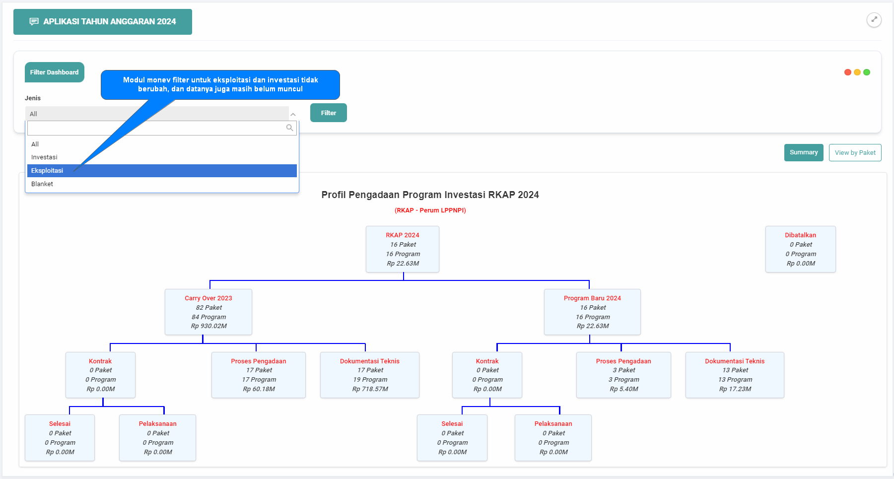The width and height of the screenshot is (894, 479).
Task: Click the search magnifier icon in dropdown
Action: [x=289, y=128]
